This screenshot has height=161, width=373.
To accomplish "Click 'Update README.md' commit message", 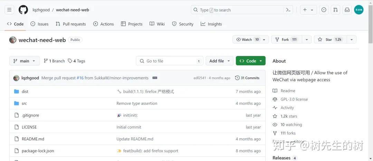I will [x=135, y=139].
